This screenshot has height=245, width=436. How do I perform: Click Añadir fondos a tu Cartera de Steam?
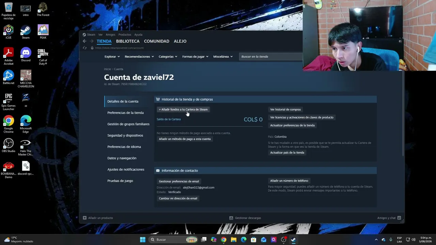pos(183,110)
